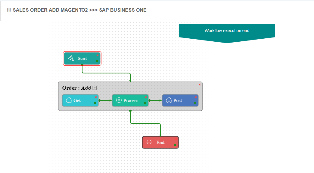This screenshot has height=173, width=314.
Task: Click the SALES ORDER ADD MAGENTO2 workflow title
Action: tap(80, 10)
